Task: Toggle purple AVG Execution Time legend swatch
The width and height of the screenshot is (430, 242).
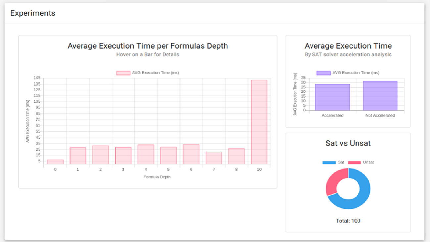Action: coord(324,73)
